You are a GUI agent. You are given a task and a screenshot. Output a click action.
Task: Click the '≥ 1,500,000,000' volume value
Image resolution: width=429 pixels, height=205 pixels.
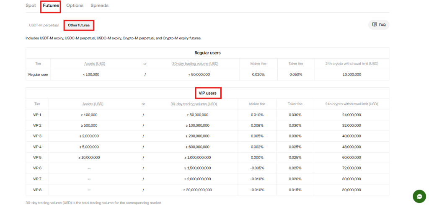[197, 168]
